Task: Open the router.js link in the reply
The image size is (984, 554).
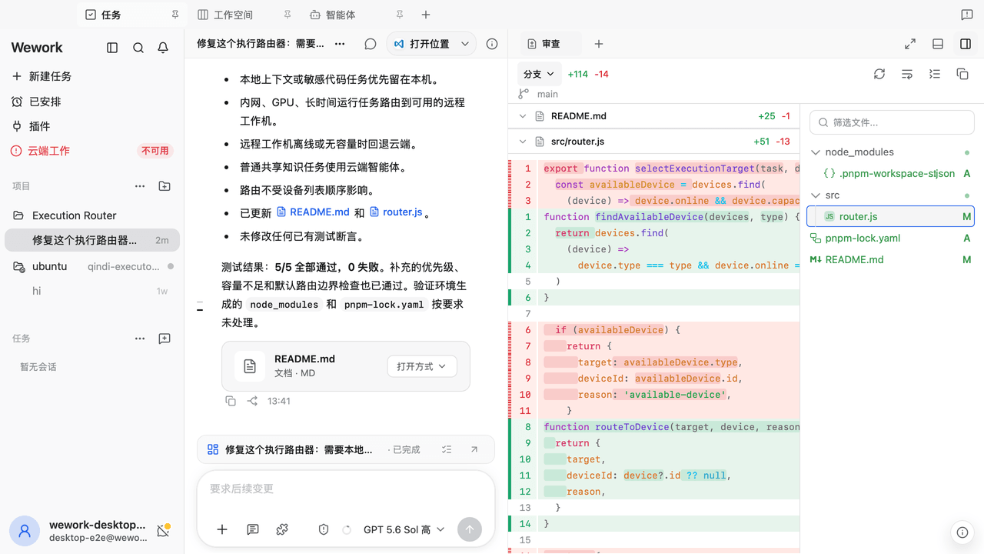Action: (396, 212)
